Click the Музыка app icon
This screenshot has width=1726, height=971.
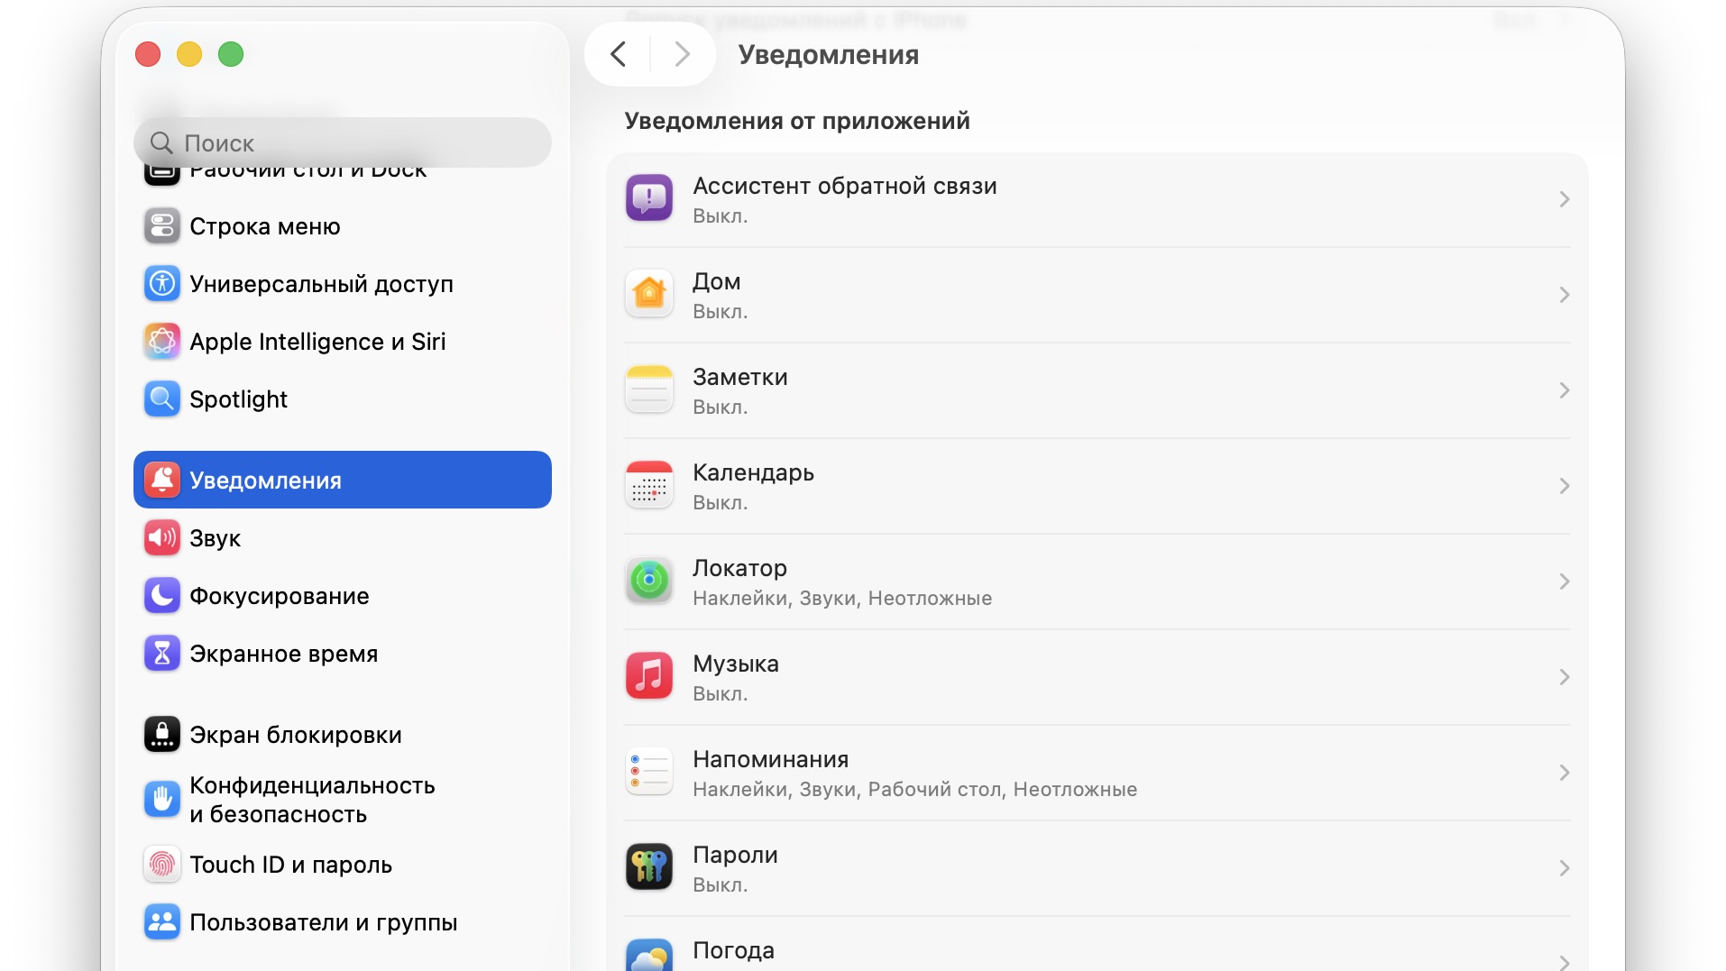point(649,676)
